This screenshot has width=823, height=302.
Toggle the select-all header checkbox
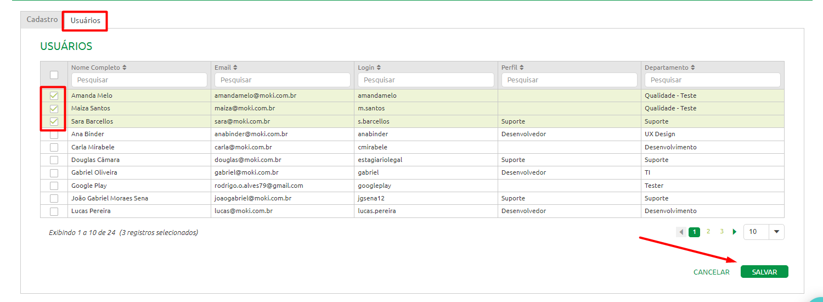(x=54, y=75)
